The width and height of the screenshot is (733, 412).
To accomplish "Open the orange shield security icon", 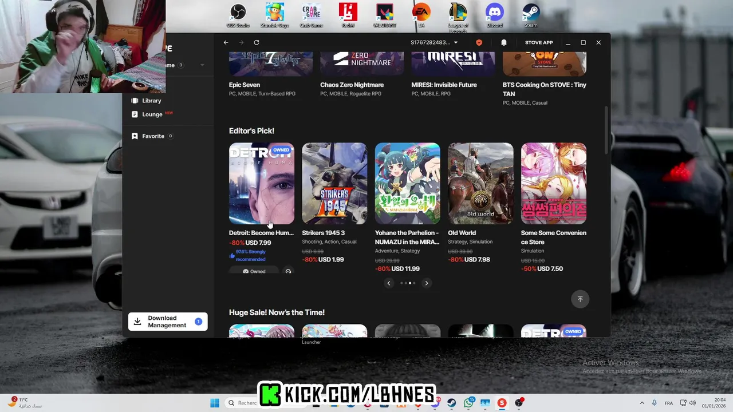I will pyautogui.click(x=479, y=42).
